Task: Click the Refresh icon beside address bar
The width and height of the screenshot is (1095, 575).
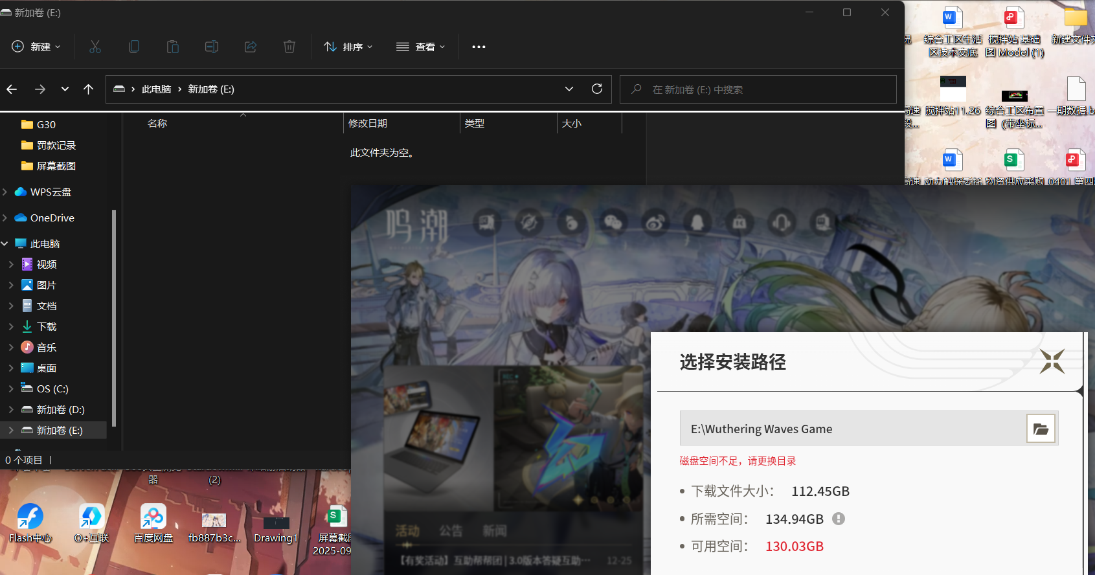Action: pos(597,89)
